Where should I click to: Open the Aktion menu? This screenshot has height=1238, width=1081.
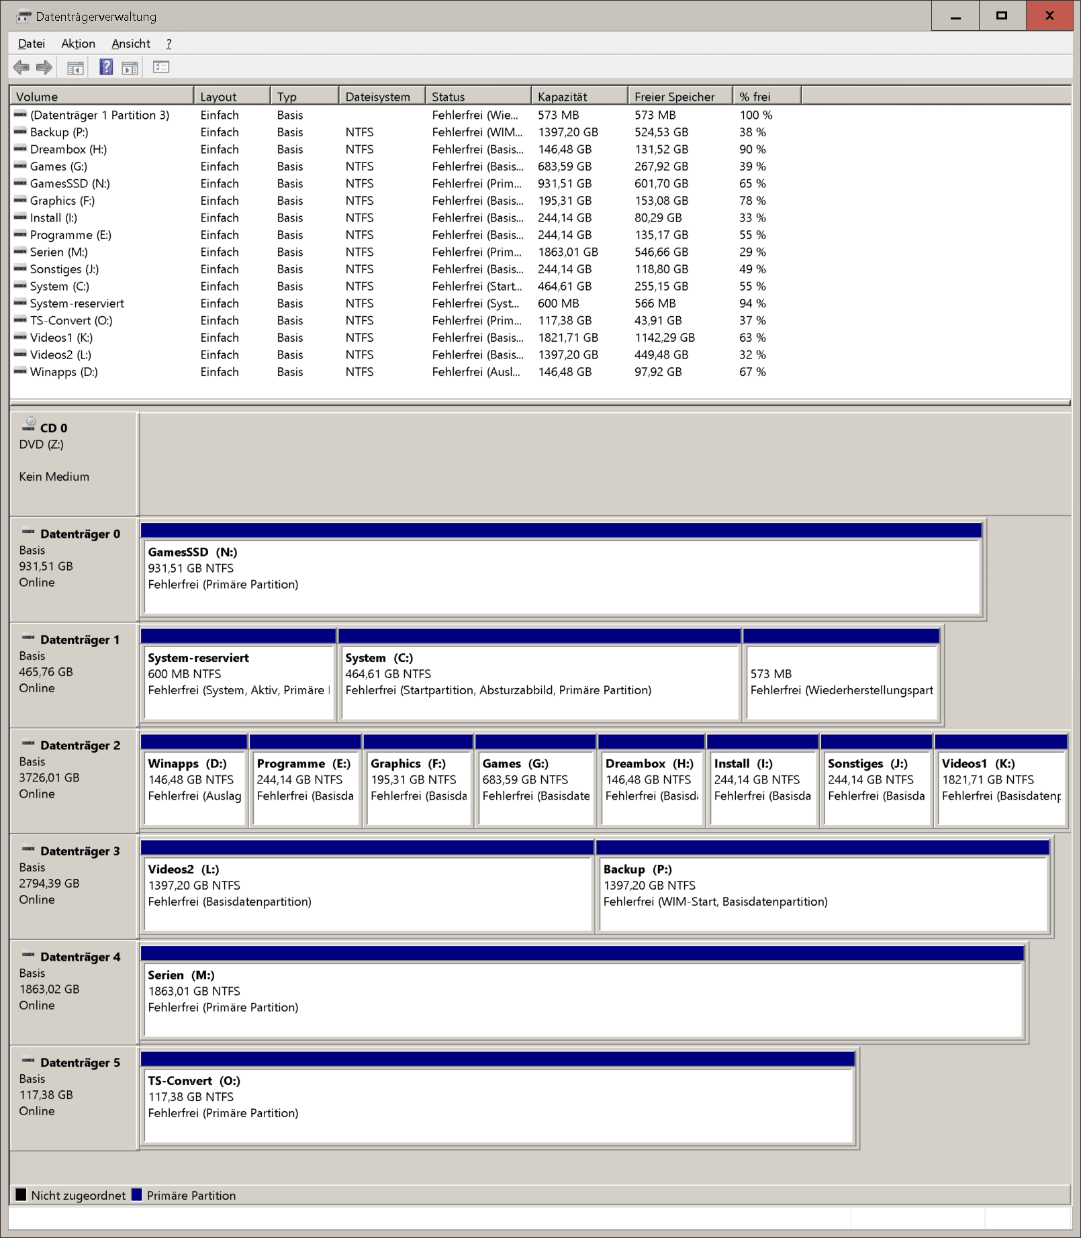[78, 44]
